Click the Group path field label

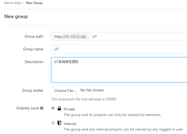coord(34,37)
